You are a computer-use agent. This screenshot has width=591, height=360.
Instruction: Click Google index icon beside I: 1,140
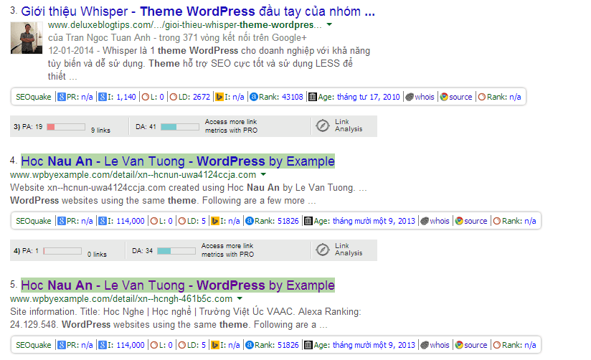[x=103, y=97]
